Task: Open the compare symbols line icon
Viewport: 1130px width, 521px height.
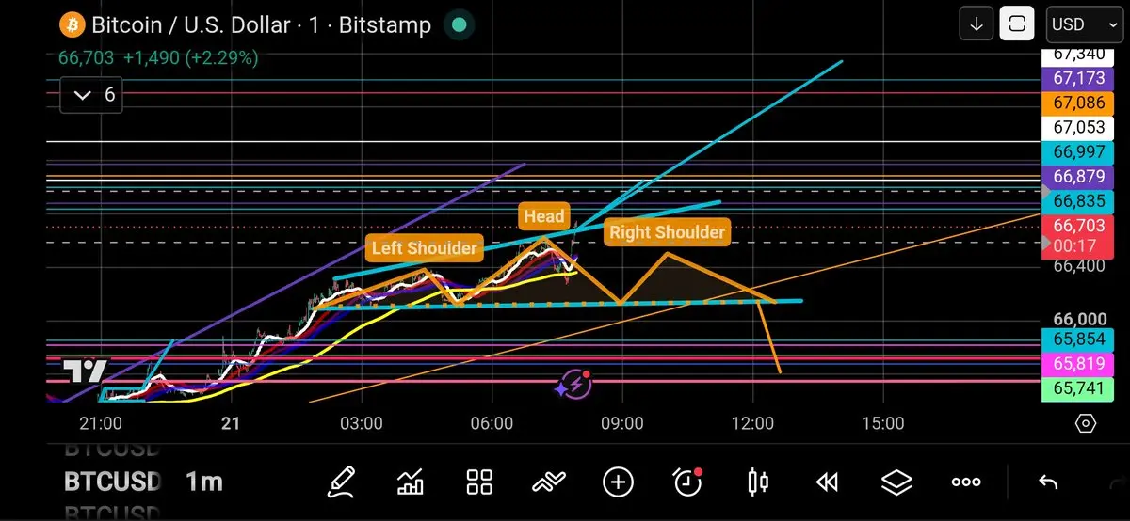Action: tap(548, 483)
